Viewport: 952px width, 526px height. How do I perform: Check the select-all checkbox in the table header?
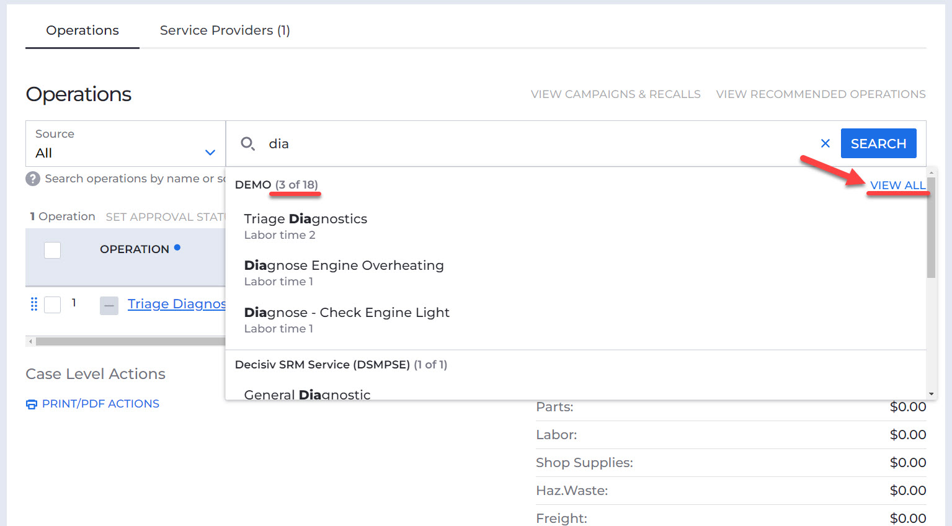[52, 249]
